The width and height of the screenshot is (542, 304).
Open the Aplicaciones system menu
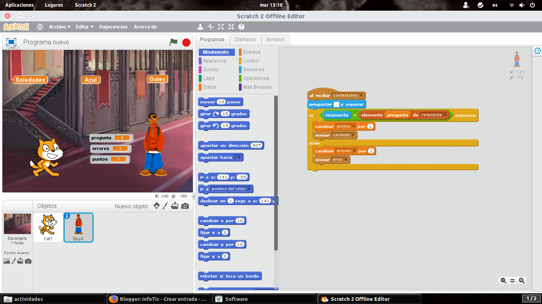tap(19, 5)
